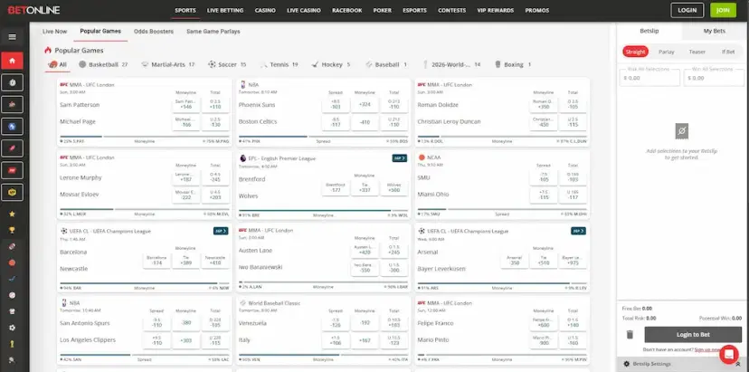Focus the Win All Selections field

pyautogui.click(x=714, y=78)
